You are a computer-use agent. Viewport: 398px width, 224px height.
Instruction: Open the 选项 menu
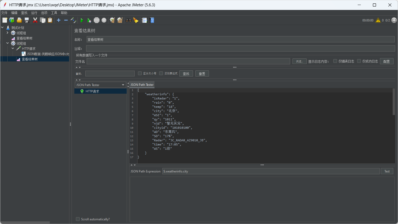pos(44,13)
